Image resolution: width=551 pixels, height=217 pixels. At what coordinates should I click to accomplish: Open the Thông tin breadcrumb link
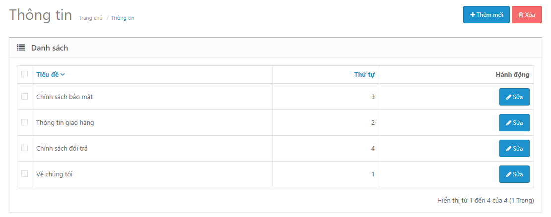tap(123, 18)
